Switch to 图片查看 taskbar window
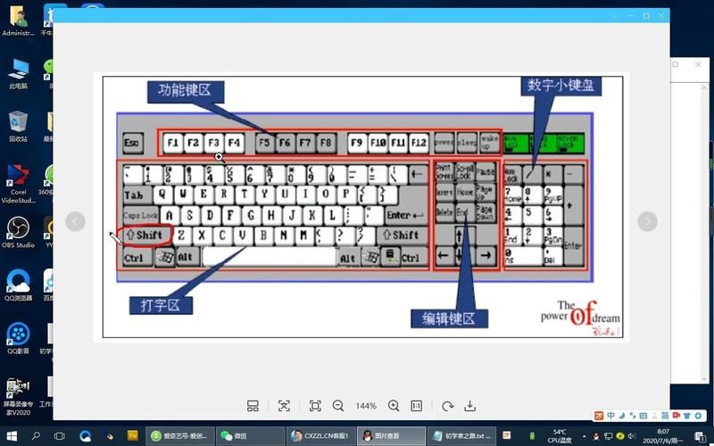The height and width of the screenshot is (446, 714). pos(390,435)
